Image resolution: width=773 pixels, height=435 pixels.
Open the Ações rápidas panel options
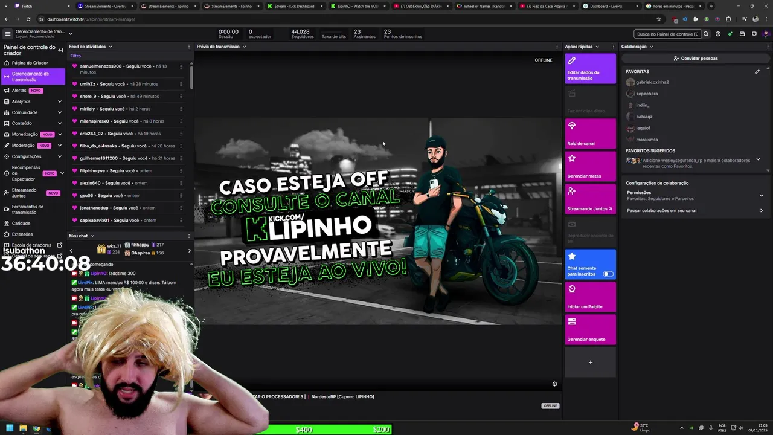614,47
